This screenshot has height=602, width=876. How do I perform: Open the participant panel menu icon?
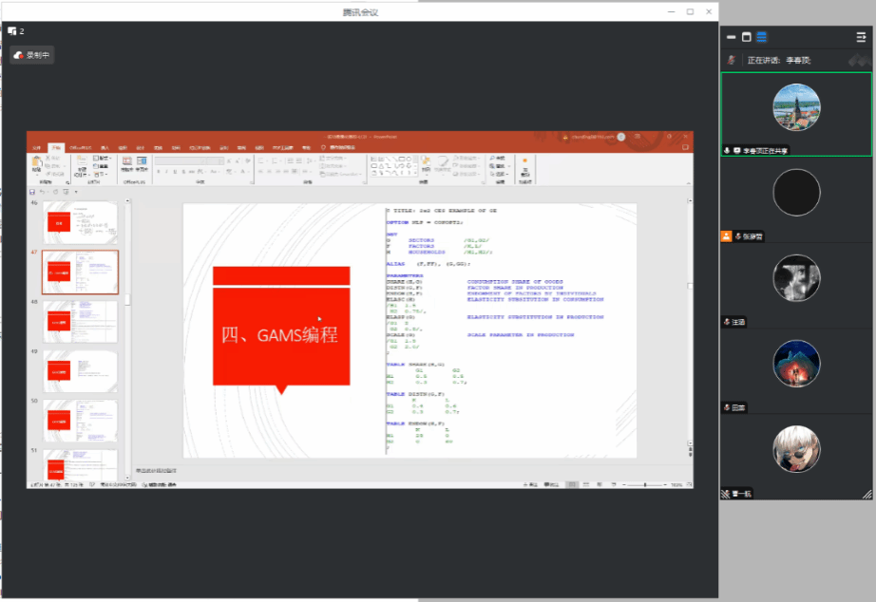pos(861,37)
